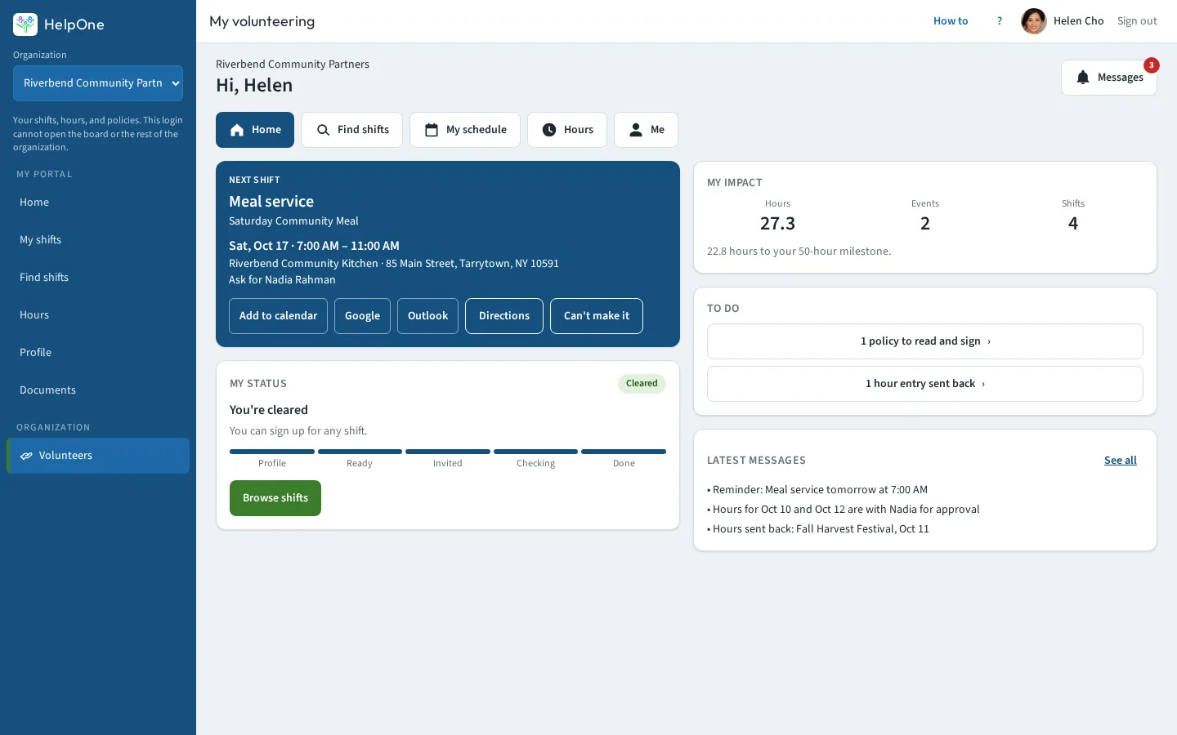Screen dimensions: 1177x735
Task: Click the See all messages link
Action: coord(1121,461)
